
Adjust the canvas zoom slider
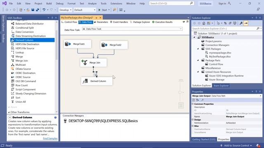point(181,92)
